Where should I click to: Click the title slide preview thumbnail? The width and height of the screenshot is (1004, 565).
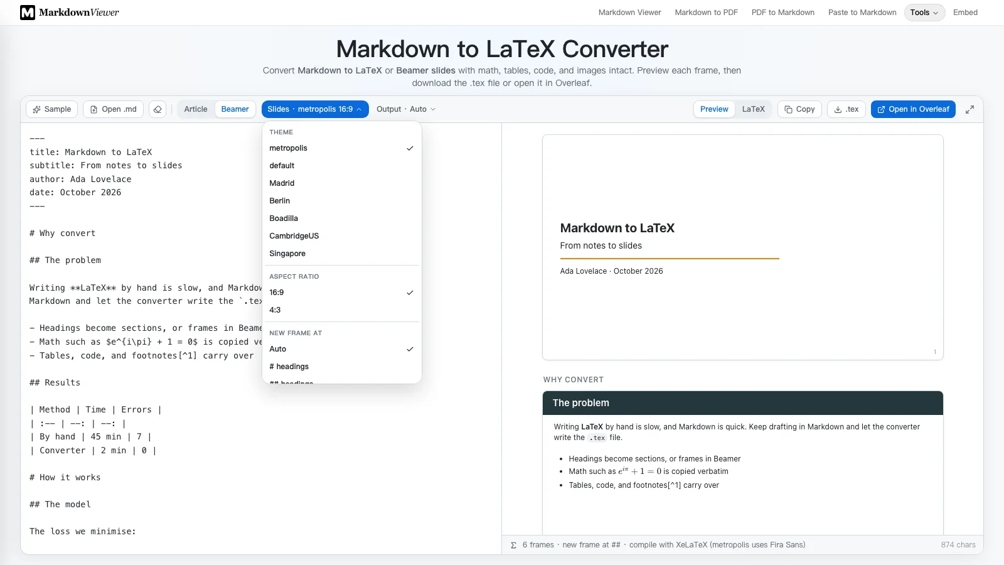point(743,247)
